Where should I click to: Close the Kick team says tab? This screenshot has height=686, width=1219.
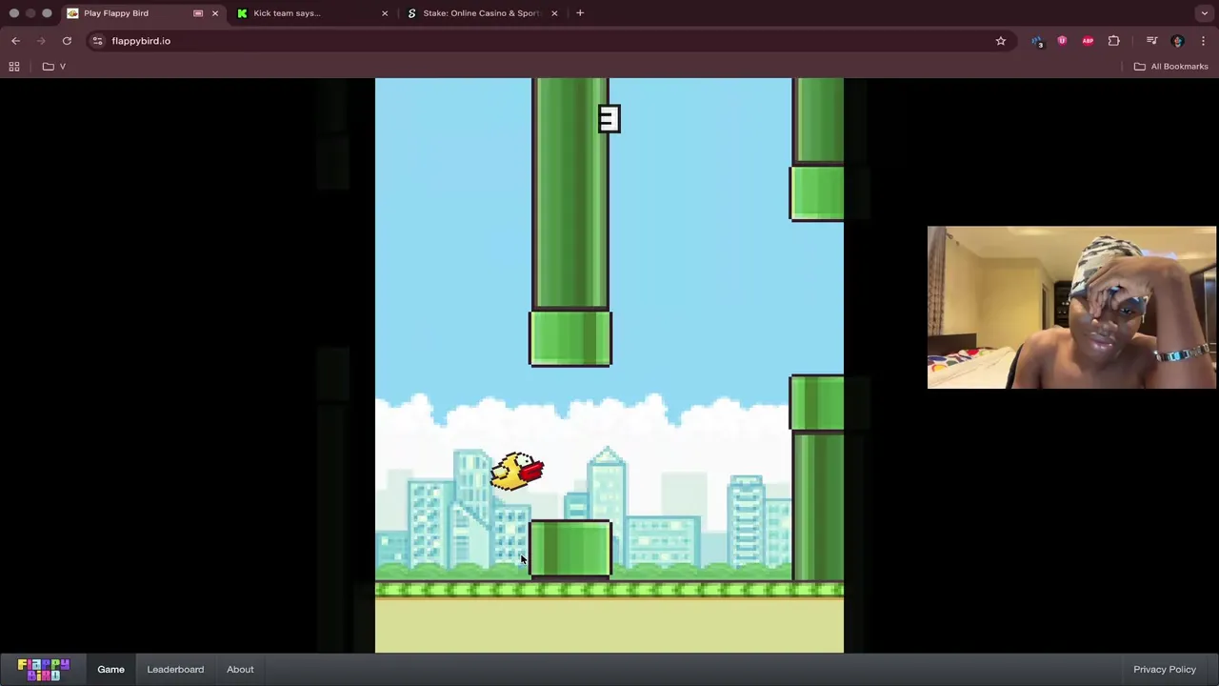385,13
